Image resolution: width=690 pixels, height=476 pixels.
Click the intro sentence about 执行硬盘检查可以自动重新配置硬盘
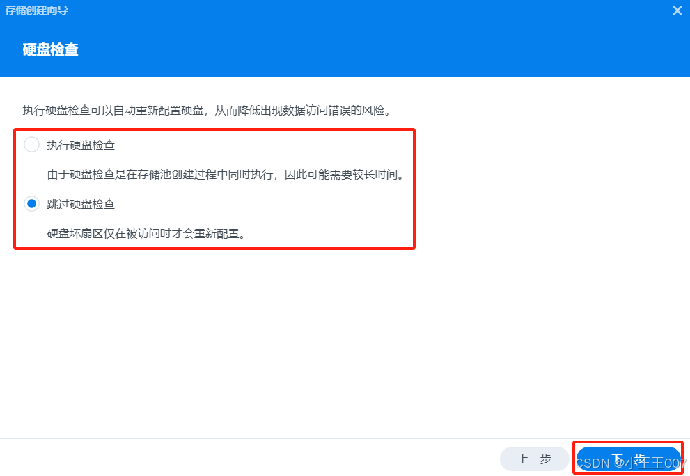(207, 111)
